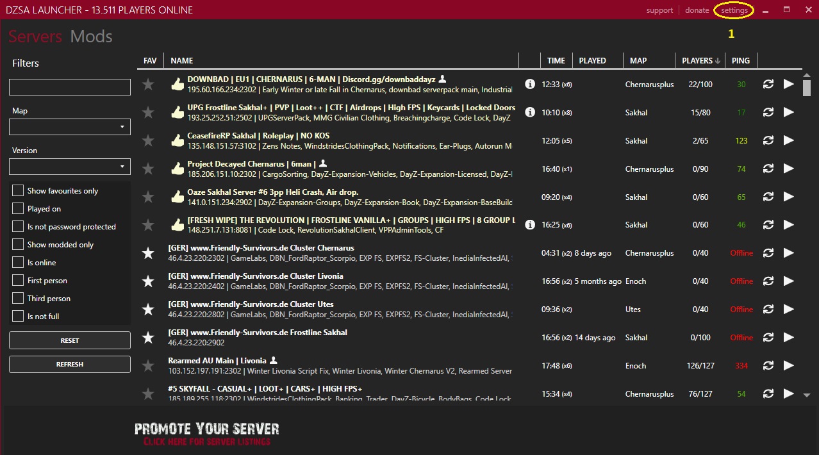The height and width of the screenshot is (455, 819).
Task: Sort servers by TIME column header
Action: point(556,60)
